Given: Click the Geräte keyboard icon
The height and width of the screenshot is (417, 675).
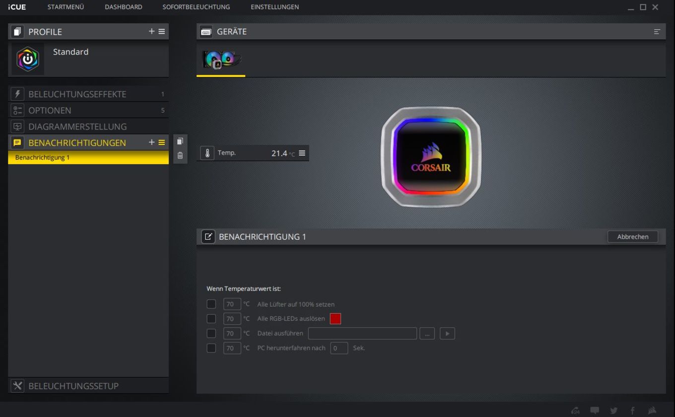Looking at the screenshot, I should point(205,31).
